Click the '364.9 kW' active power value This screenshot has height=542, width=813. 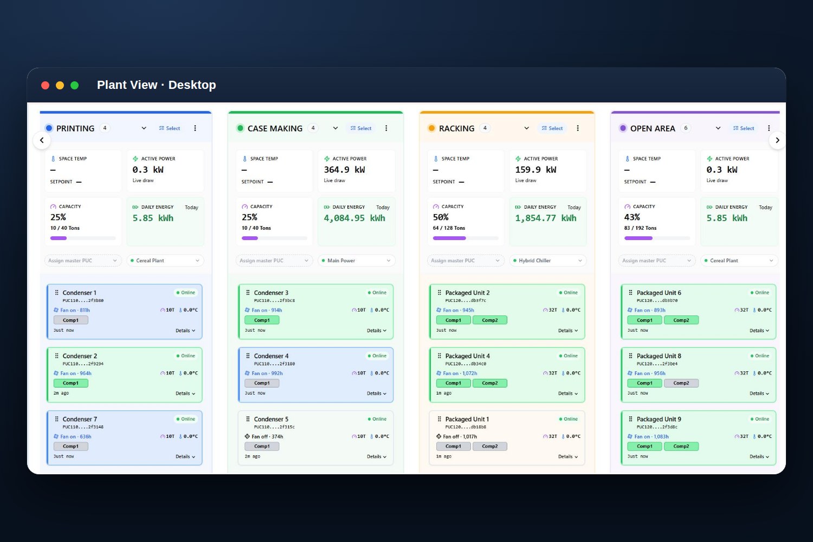(345, 170)
